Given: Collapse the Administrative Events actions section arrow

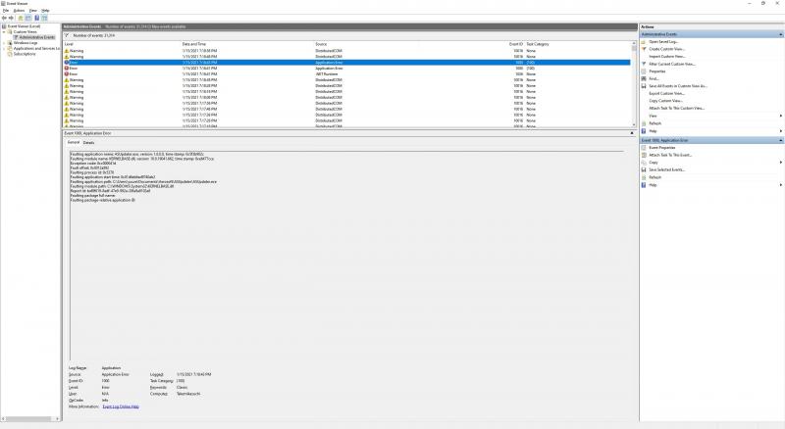Looking at the screenshot, I should (x=780, y=34).
